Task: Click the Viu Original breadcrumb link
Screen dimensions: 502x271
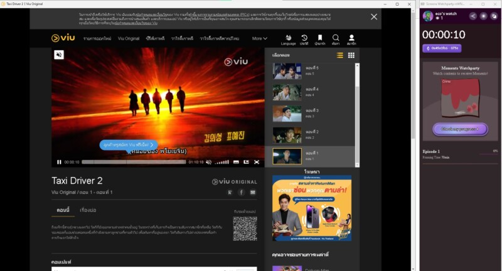Action: tap(64, 193)
